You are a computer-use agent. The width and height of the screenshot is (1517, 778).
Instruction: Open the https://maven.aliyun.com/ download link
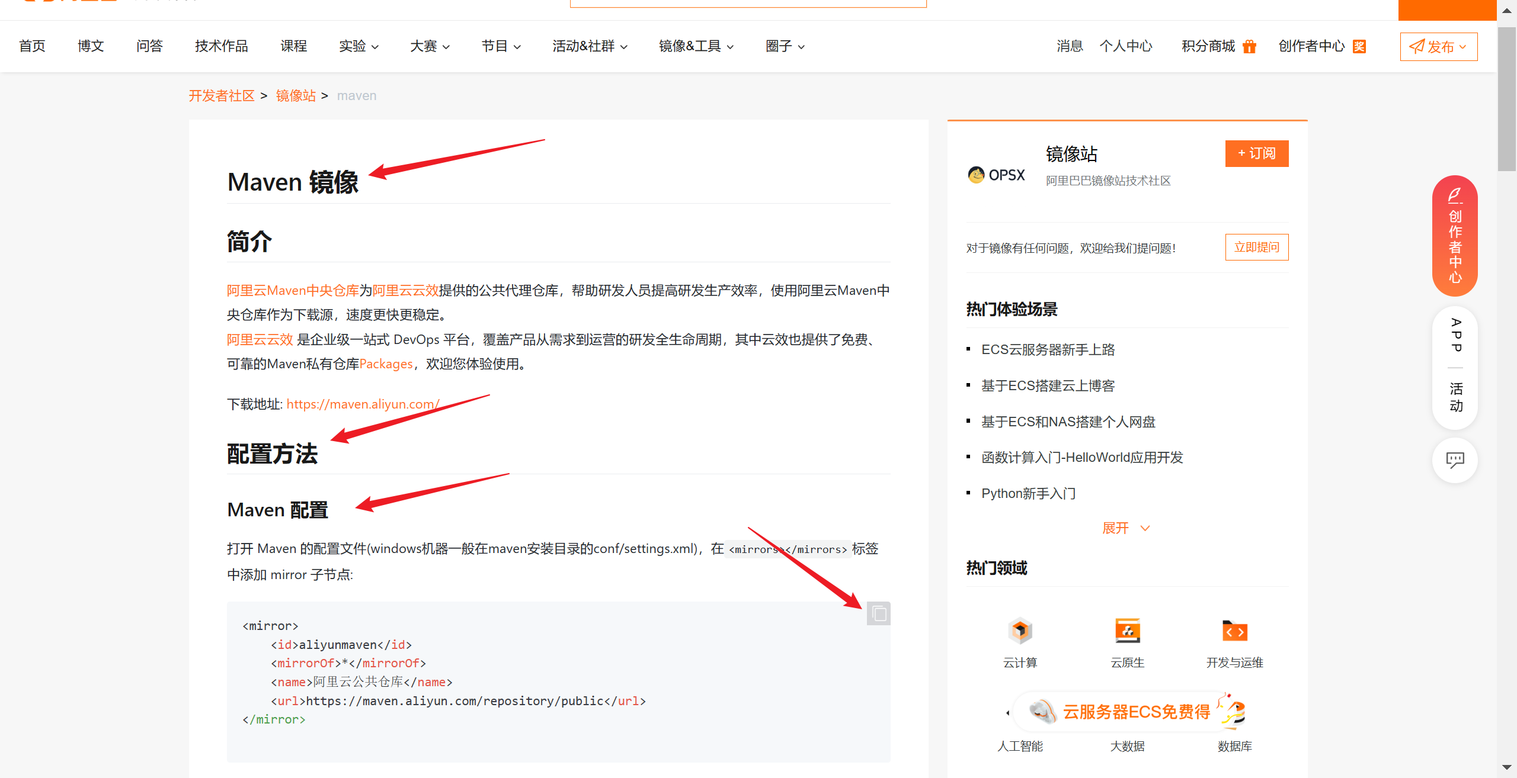(363, 404)
